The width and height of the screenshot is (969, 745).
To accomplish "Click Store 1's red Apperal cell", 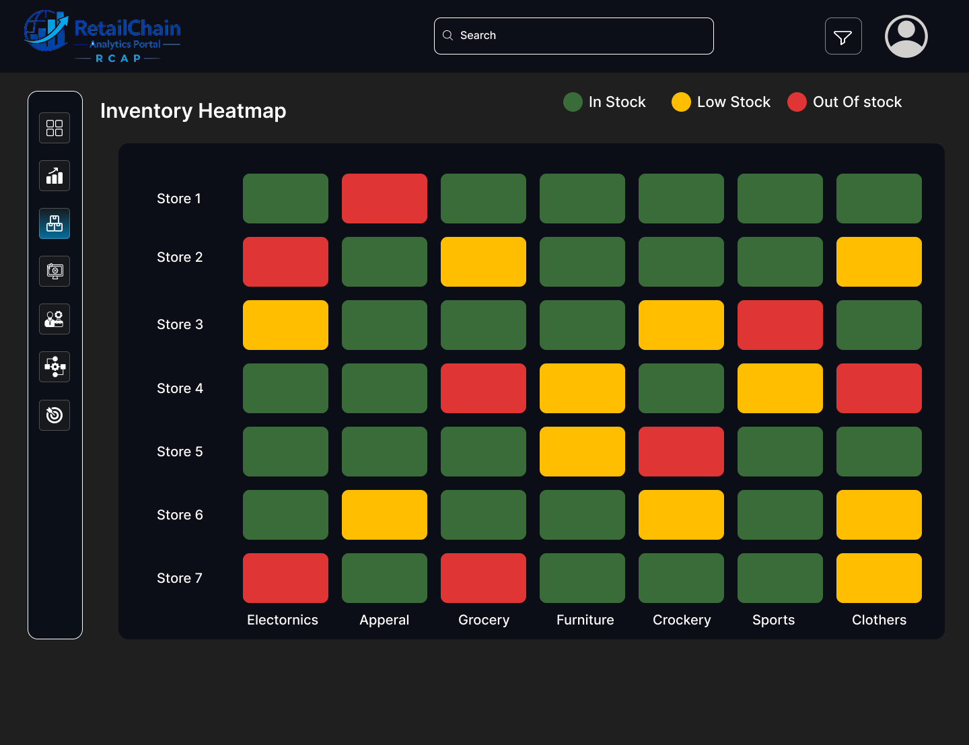I will tap(384, 198).
